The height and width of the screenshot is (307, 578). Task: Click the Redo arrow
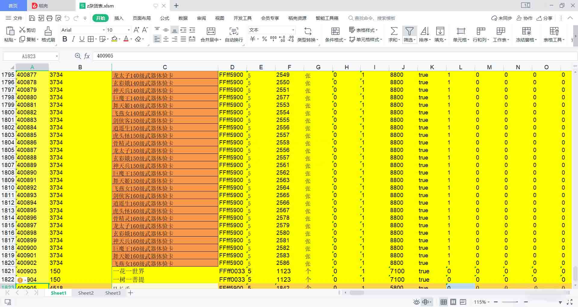(x=76, y=18)
